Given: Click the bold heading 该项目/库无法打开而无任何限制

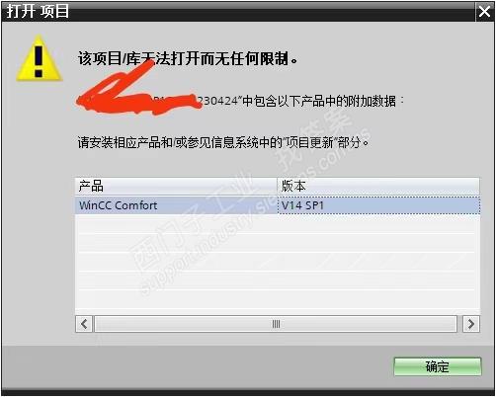Looking at the screenshot, I should point(188,59).
